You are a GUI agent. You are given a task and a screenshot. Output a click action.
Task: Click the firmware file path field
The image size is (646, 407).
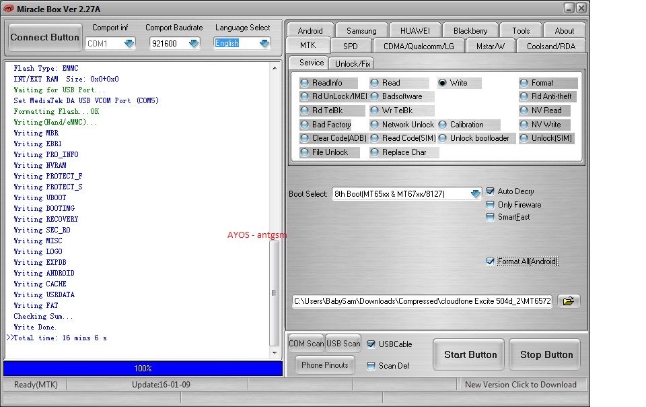(422, 301)
